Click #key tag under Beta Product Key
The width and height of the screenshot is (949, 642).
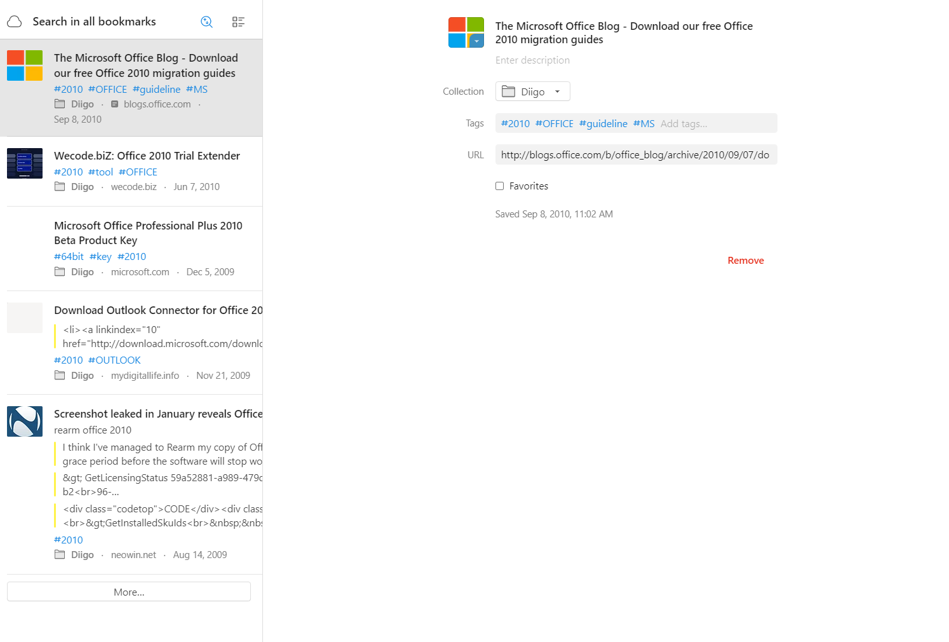(100, 257)
